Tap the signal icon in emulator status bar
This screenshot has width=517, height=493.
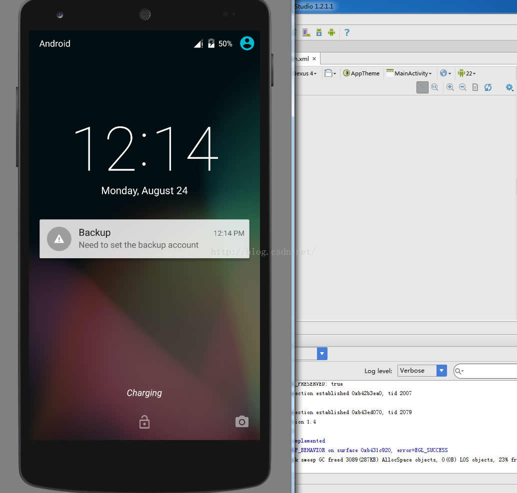point(198,43)
